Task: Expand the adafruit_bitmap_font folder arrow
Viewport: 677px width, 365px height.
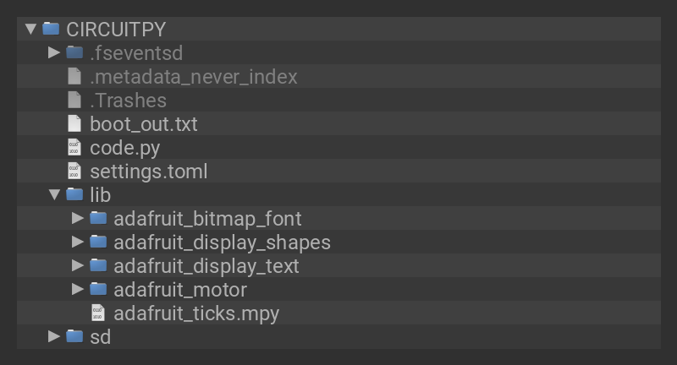Action: click(78, 218)
